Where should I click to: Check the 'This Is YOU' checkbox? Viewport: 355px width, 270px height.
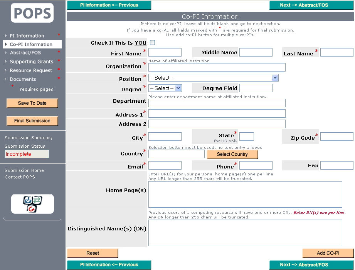tap(152, 43)
